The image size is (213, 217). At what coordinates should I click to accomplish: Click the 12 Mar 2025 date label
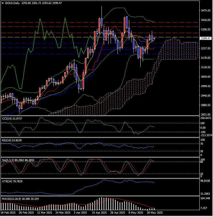(x=45, y=213)
